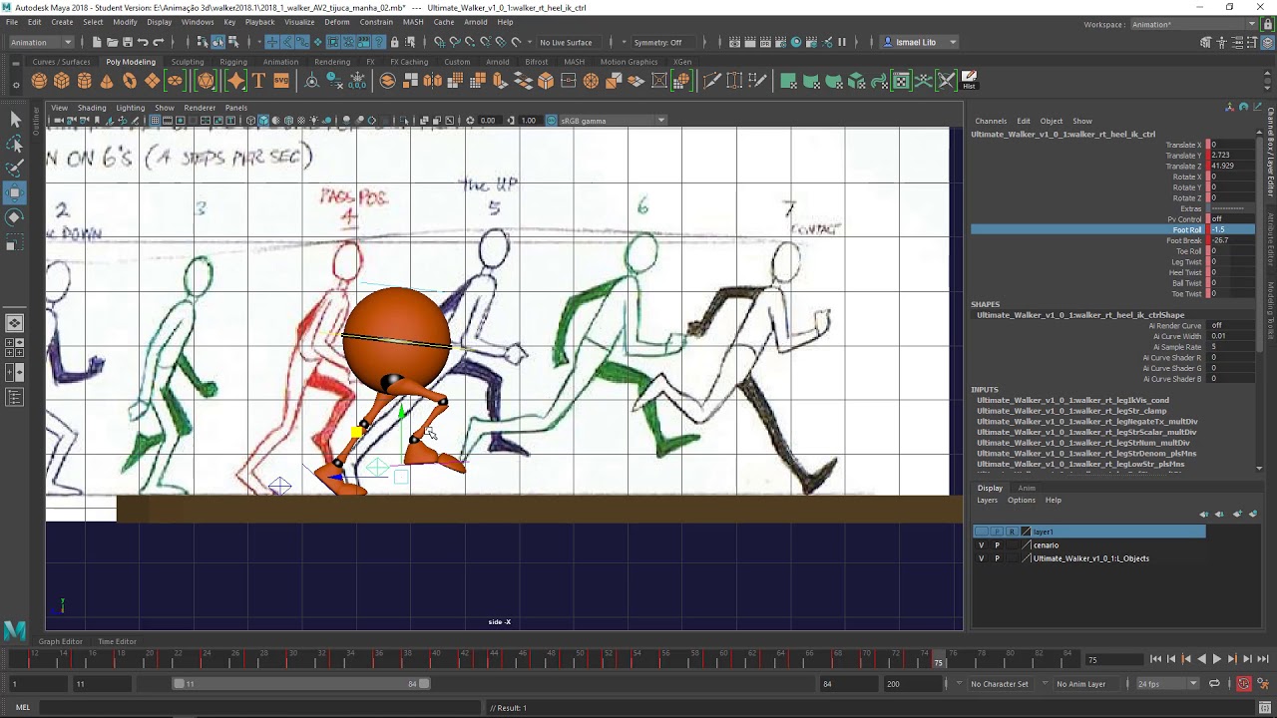The image size is (1277, 718).
Task: Go to start of playback range
Action: (x=1155, y=659)
